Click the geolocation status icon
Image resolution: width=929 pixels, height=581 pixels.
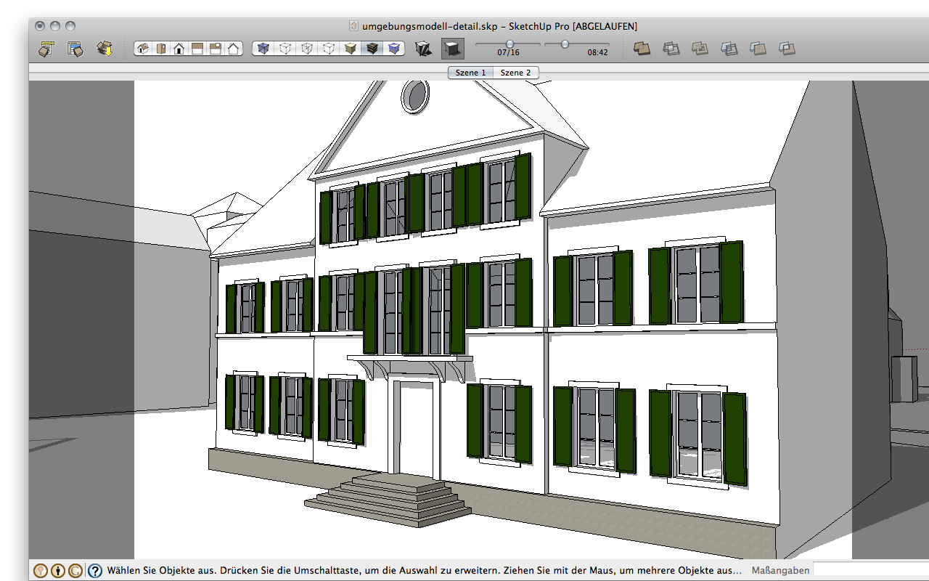(41, 571)
